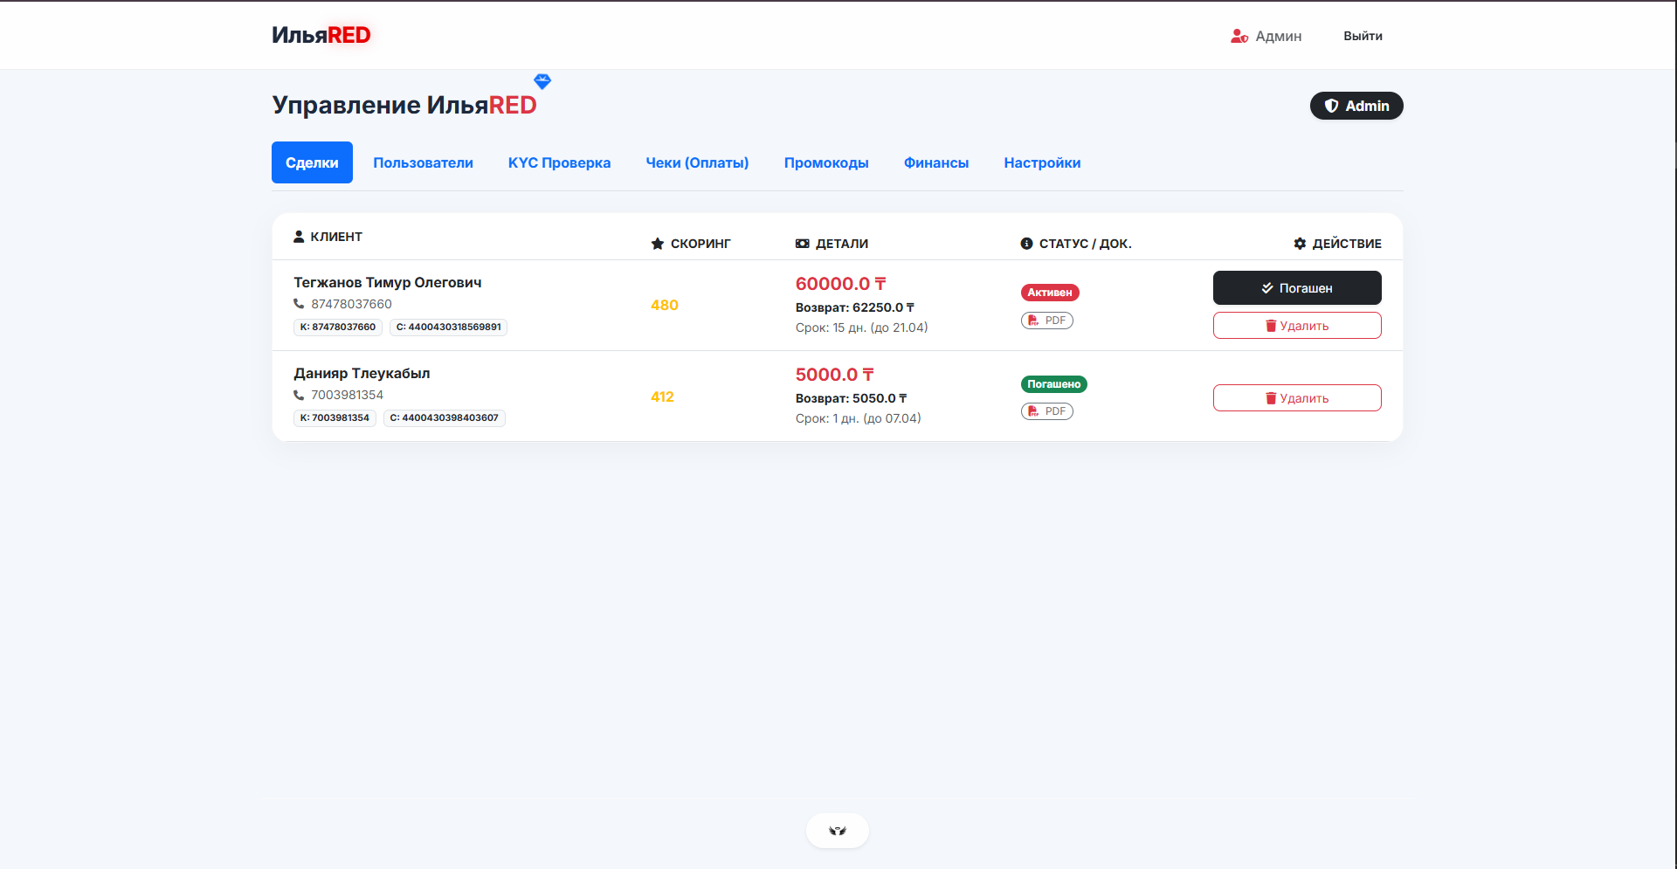The width and height of the screenshot is (1677, 869).
Task: Mark Тегжанов's loan as Погашен
Action: click(x=1296, y=288)
